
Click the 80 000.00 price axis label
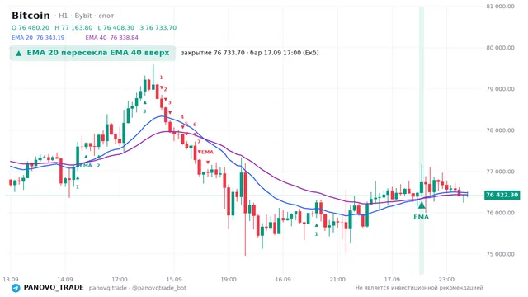pos(501,48)
